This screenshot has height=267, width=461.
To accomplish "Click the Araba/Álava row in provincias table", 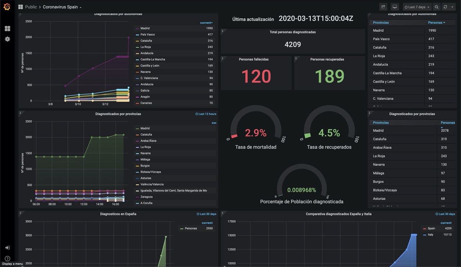I will tap(413, 148).
